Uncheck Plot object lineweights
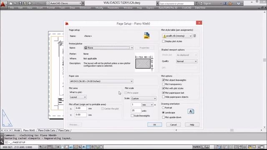Screen dimensions: 267x150 (x=163, y=80)
